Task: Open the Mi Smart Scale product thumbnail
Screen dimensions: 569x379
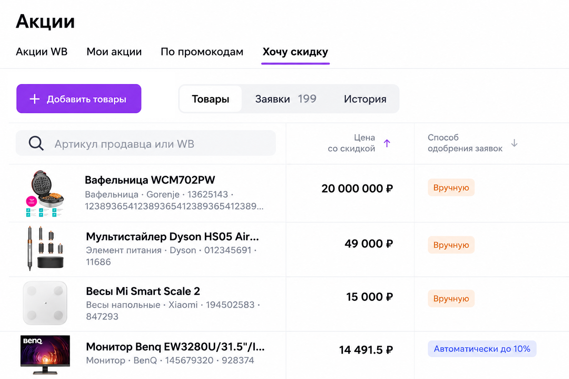Action: click(x=45, y=303)
